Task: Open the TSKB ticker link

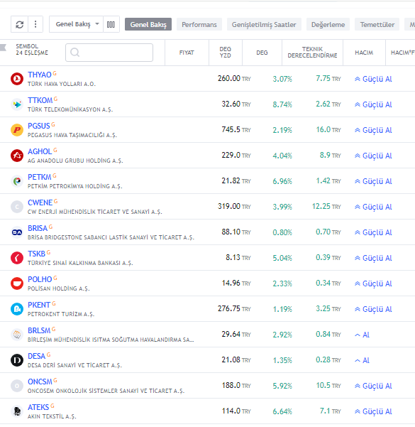Action: [x=36, y=254]
